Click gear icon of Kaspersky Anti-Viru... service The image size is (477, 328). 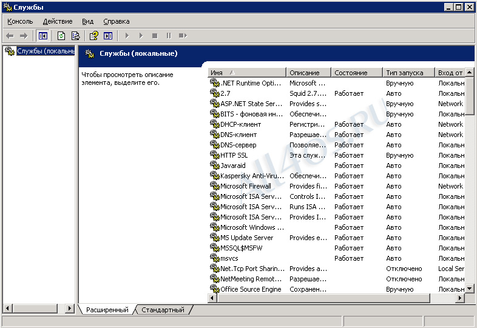click(214, 176)
